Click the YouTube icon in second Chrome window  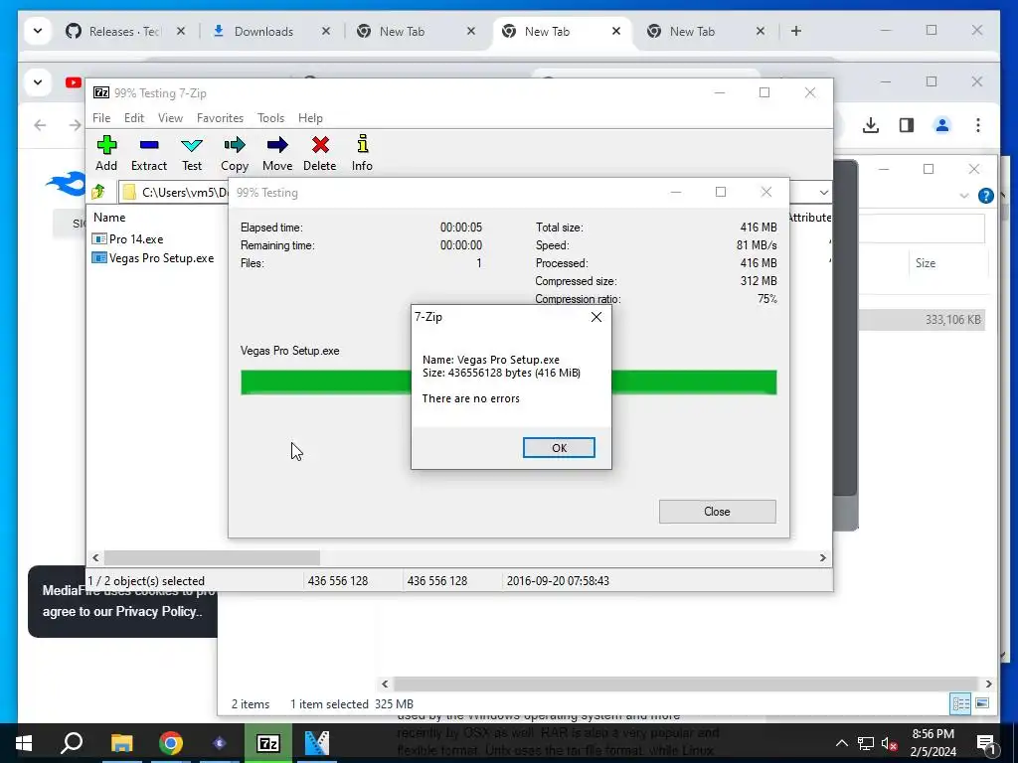[x=74, y=82]
